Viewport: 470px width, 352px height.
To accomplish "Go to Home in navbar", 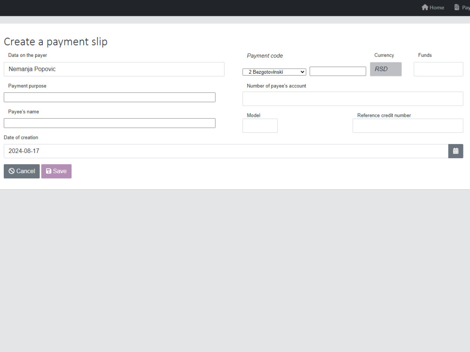I will [x=433, y=8].
